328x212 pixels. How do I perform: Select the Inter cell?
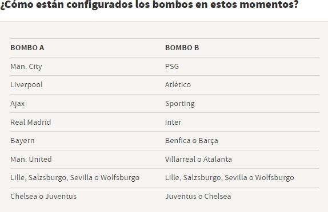[173, 123]
